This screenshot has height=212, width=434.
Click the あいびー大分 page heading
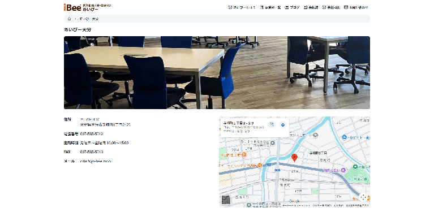[78, 29]
